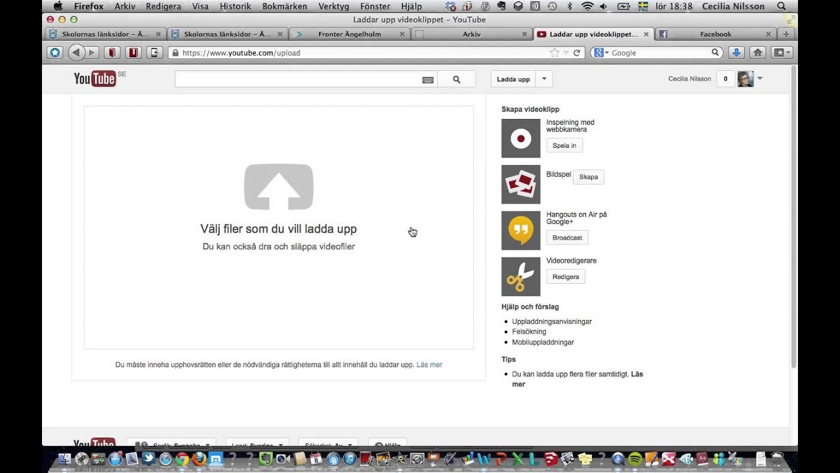Switch to the empty Arkiv tab

point(471,34)
